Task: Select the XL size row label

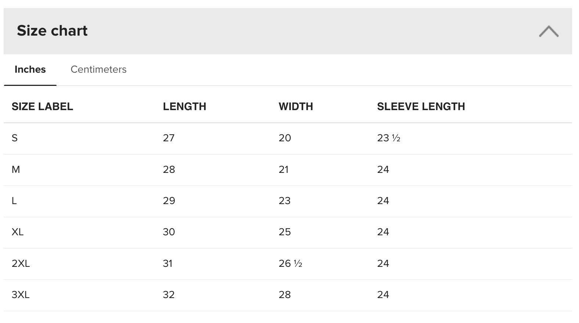Action: 18,232
